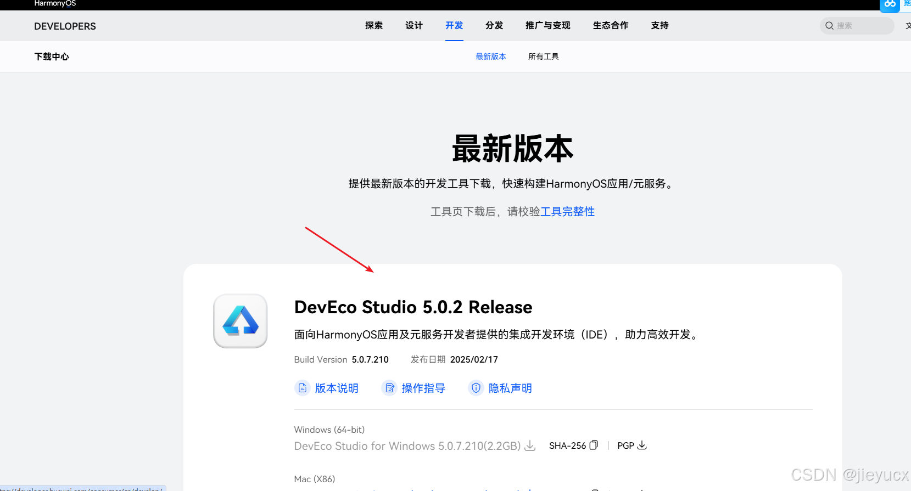Copy the SHA-256 hash via copy icon

point(594,445)
